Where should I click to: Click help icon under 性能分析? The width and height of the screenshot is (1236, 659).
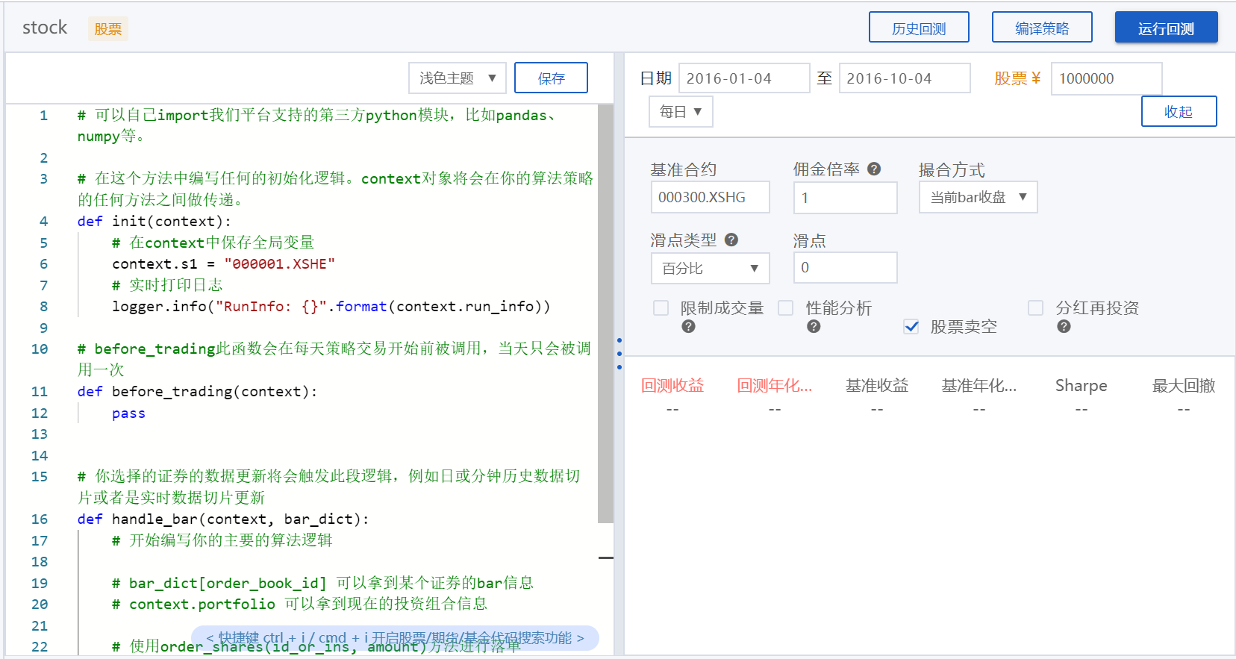[814, 326]
